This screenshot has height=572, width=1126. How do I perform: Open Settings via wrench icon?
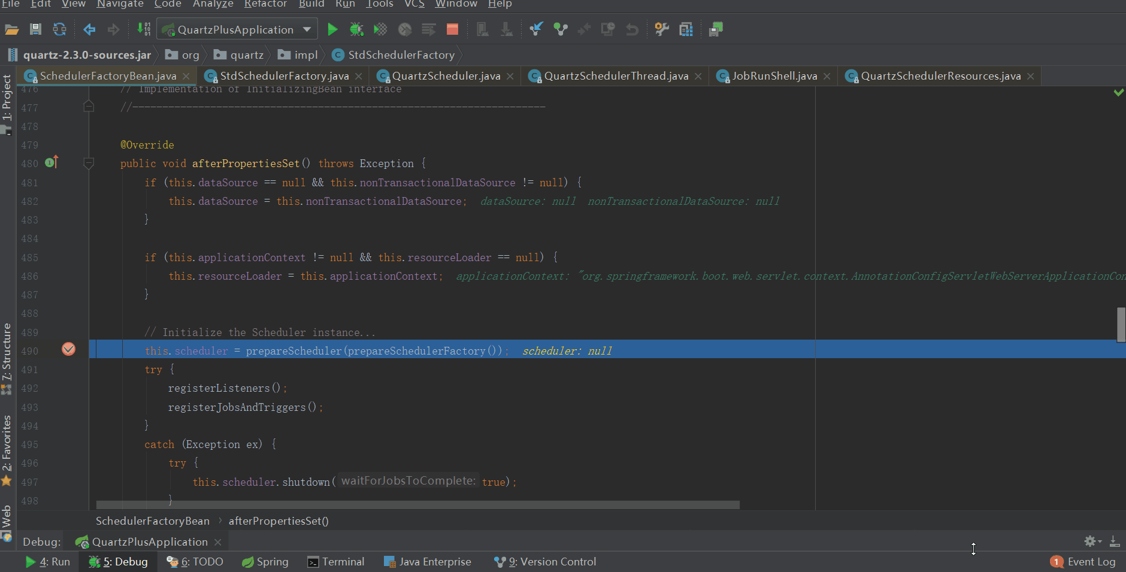pos(662,29)
